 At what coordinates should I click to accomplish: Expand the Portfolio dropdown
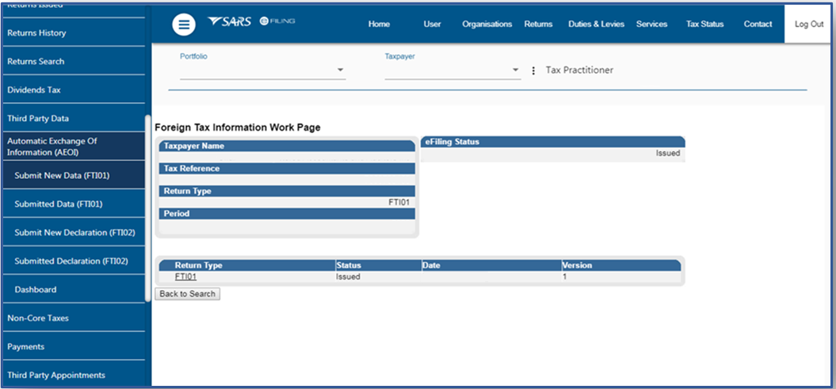(341, 71)
